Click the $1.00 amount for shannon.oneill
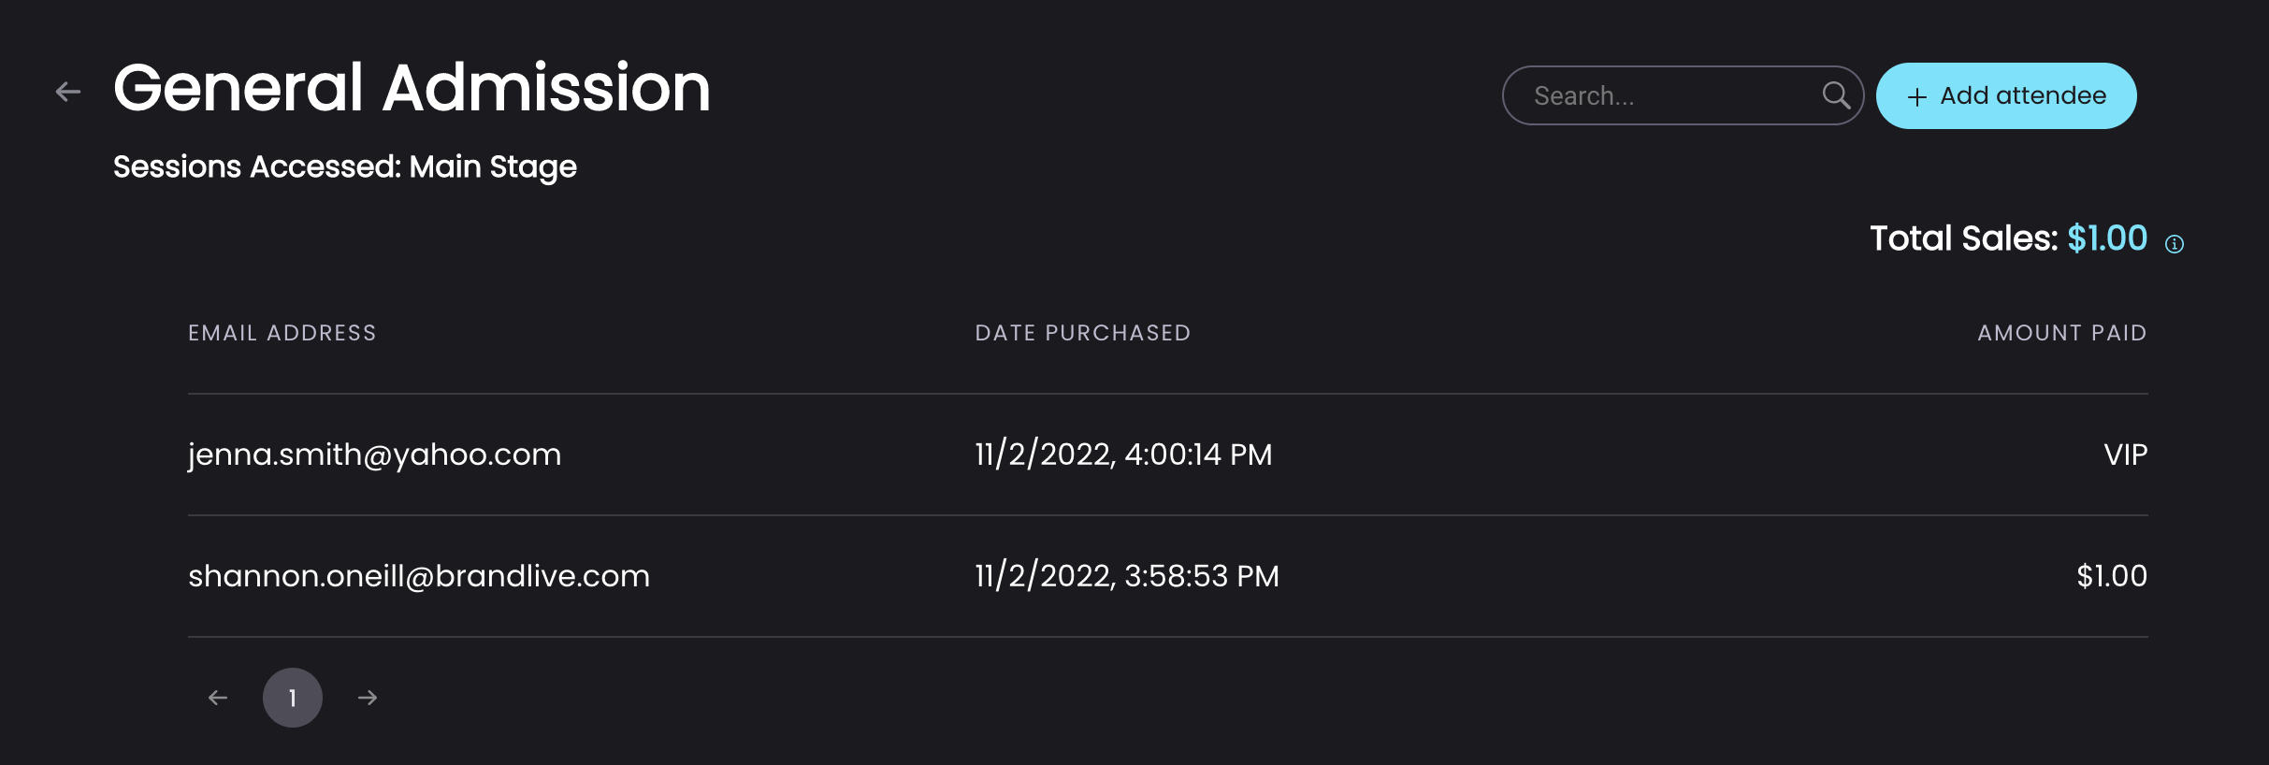Image resolution: width=2269 pixels, height=765 pixels. click(x=2112, y=576)
